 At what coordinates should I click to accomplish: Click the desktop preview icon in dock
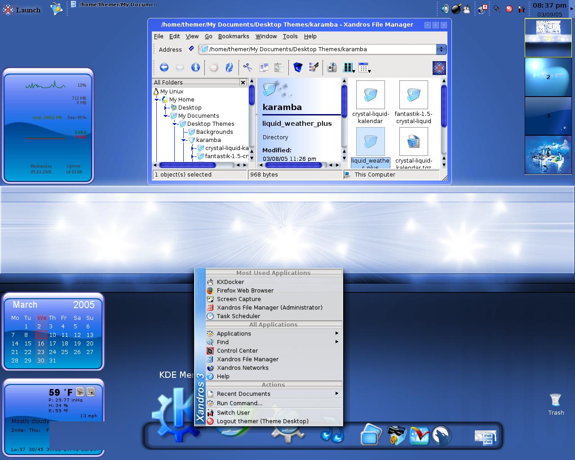pos(486,437)
